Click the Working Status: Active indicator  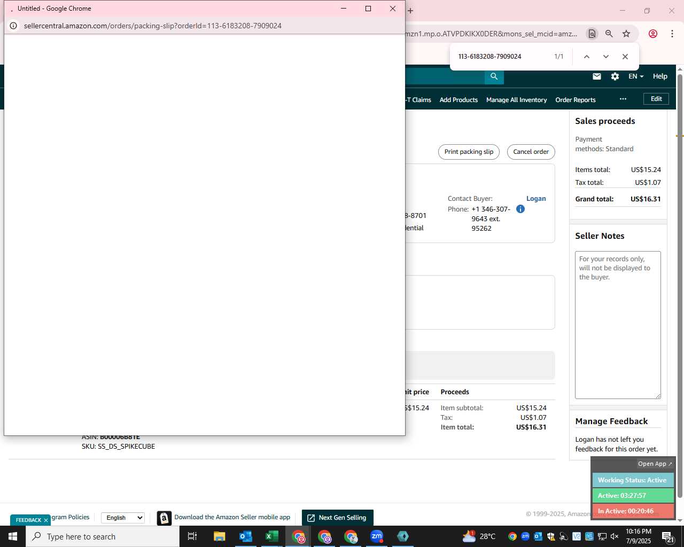point(633,480)
